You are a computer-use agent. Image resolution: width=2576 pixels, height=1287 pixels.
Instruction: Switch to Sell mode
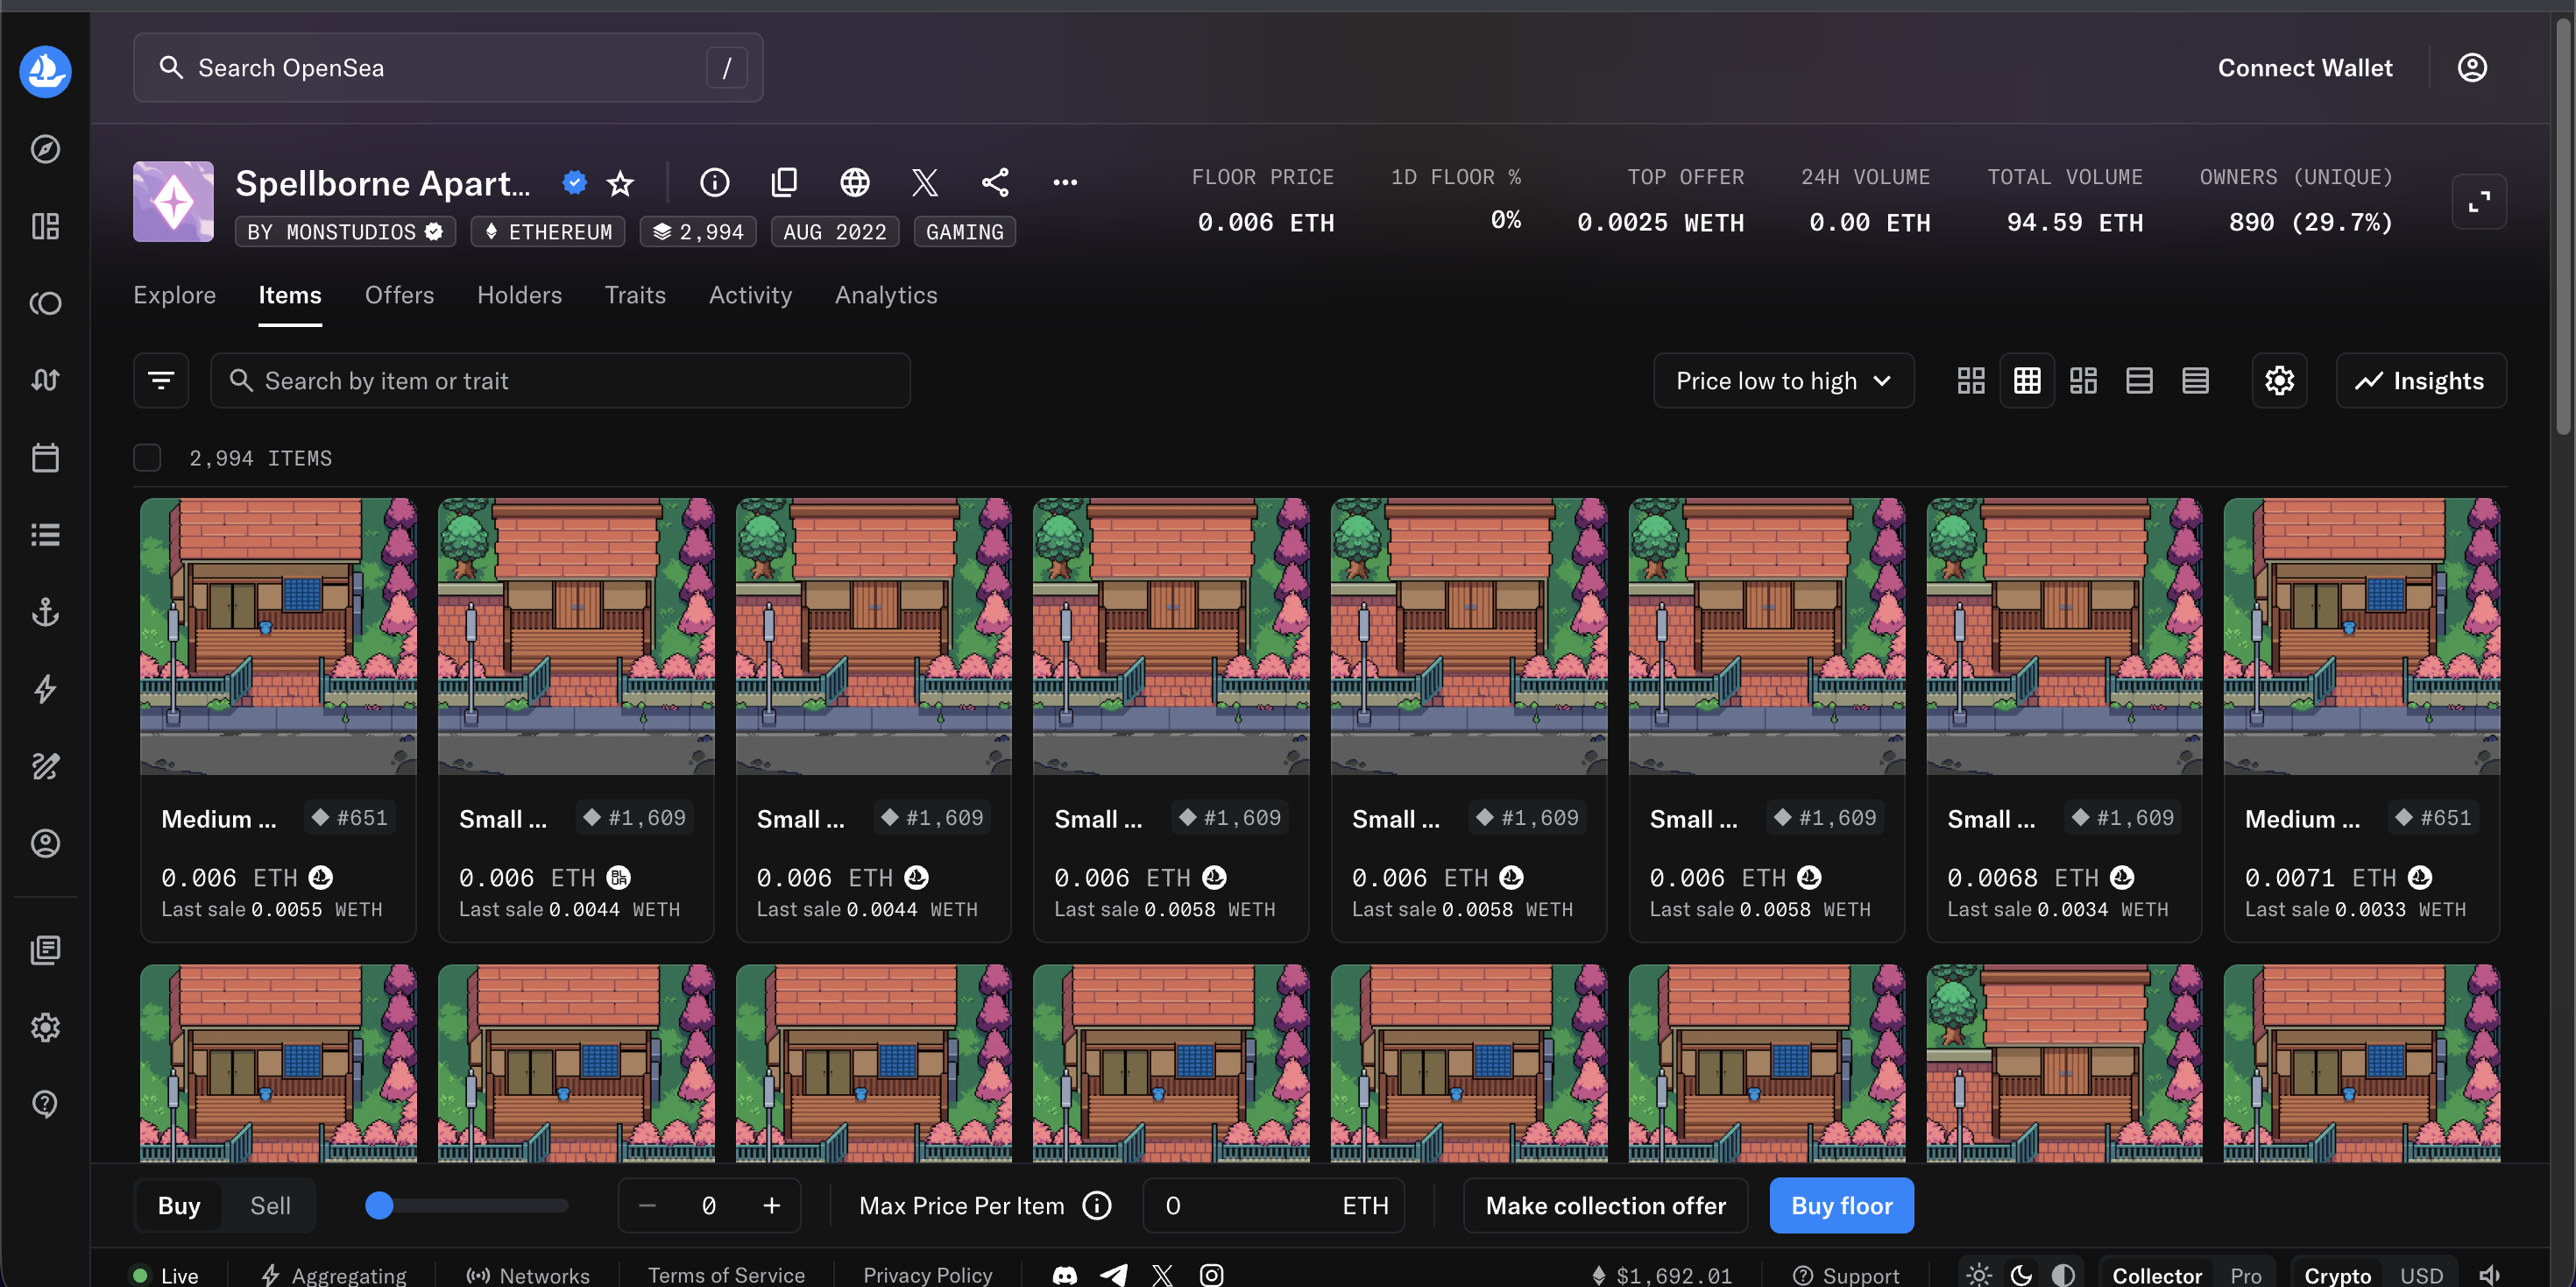click(x=270, y=1205)
